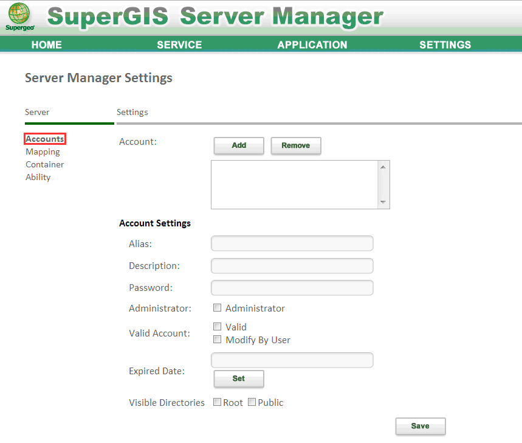Focus the Password input field
This screenshot has width=522, height=443.
pyautogui.click(x=292, y=288)
